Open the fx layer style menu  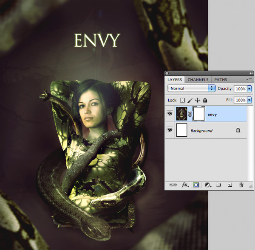tap(185, 185)
